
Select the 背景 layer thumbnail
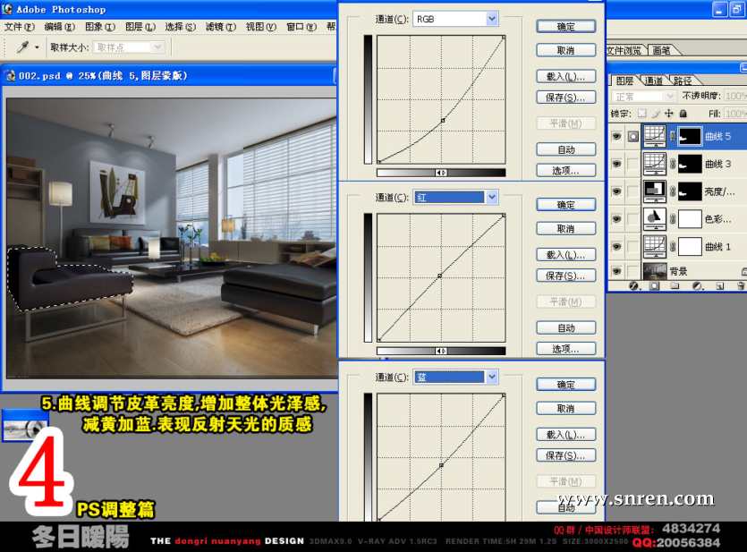pos(655,271)
